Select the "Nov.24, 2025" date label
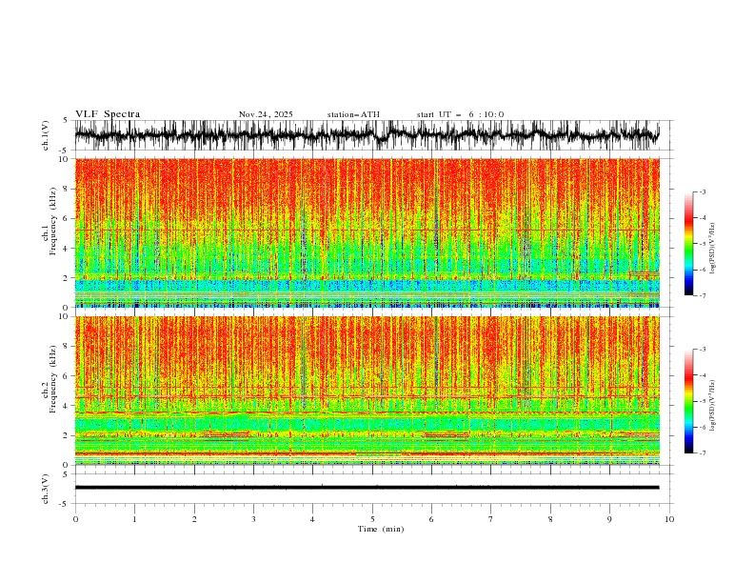Screen dimensions: 754x583 point(266,114)
